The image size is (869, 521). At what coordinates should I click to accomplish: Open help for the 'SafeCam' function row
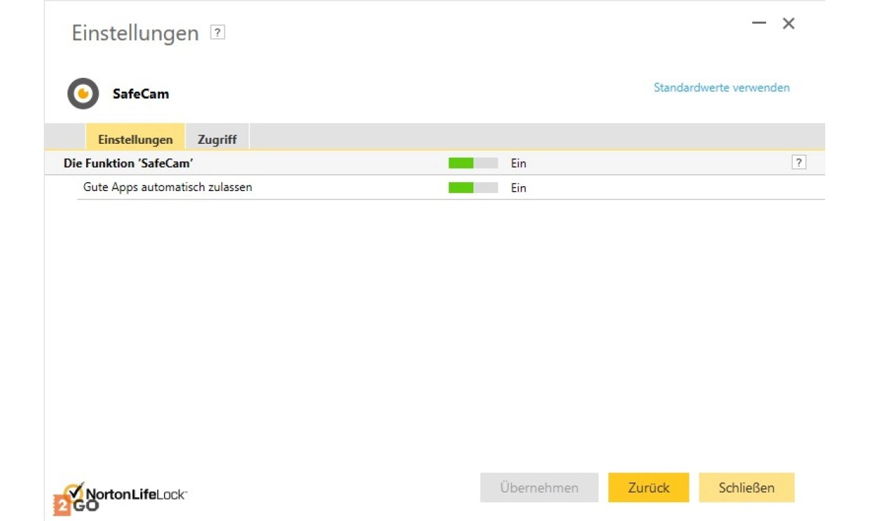pyautogui.click(x=799, y=163)
